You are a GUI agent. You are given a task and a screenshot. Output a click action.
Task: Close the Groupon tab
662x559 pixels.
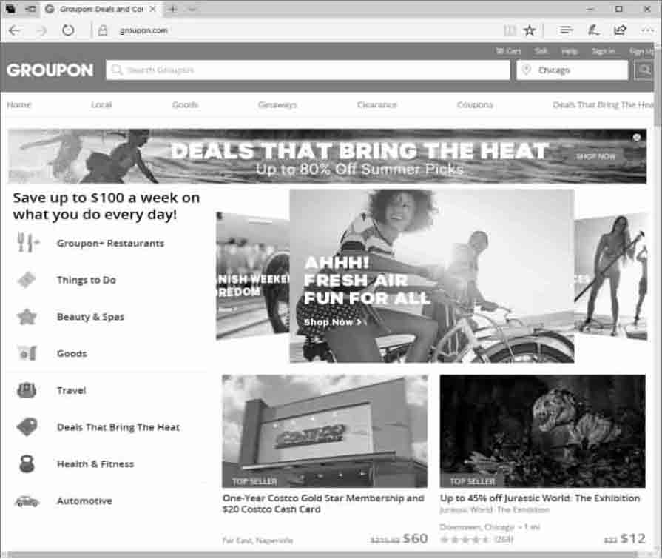[153, 9]
